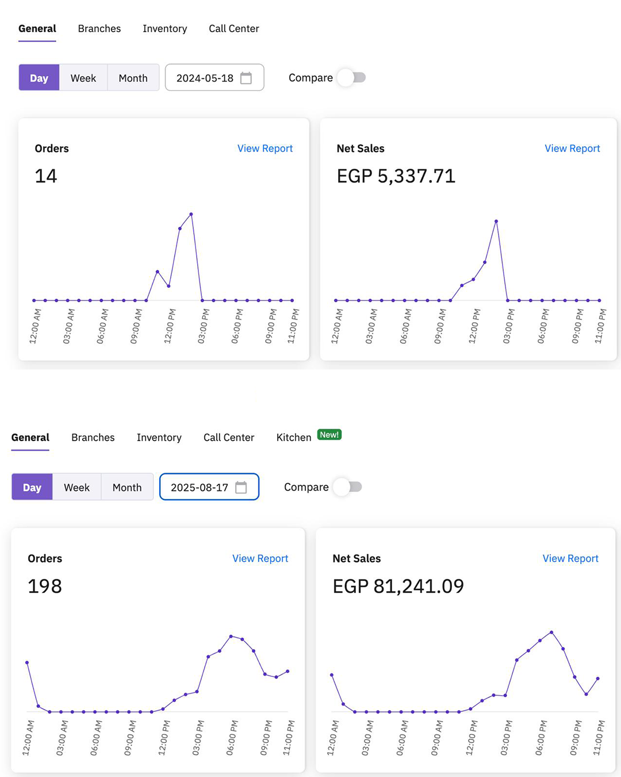The width and height of the screenshot is (621, 777).
Task: Select Week range in lower dashboard
Action: click(77, 487)
